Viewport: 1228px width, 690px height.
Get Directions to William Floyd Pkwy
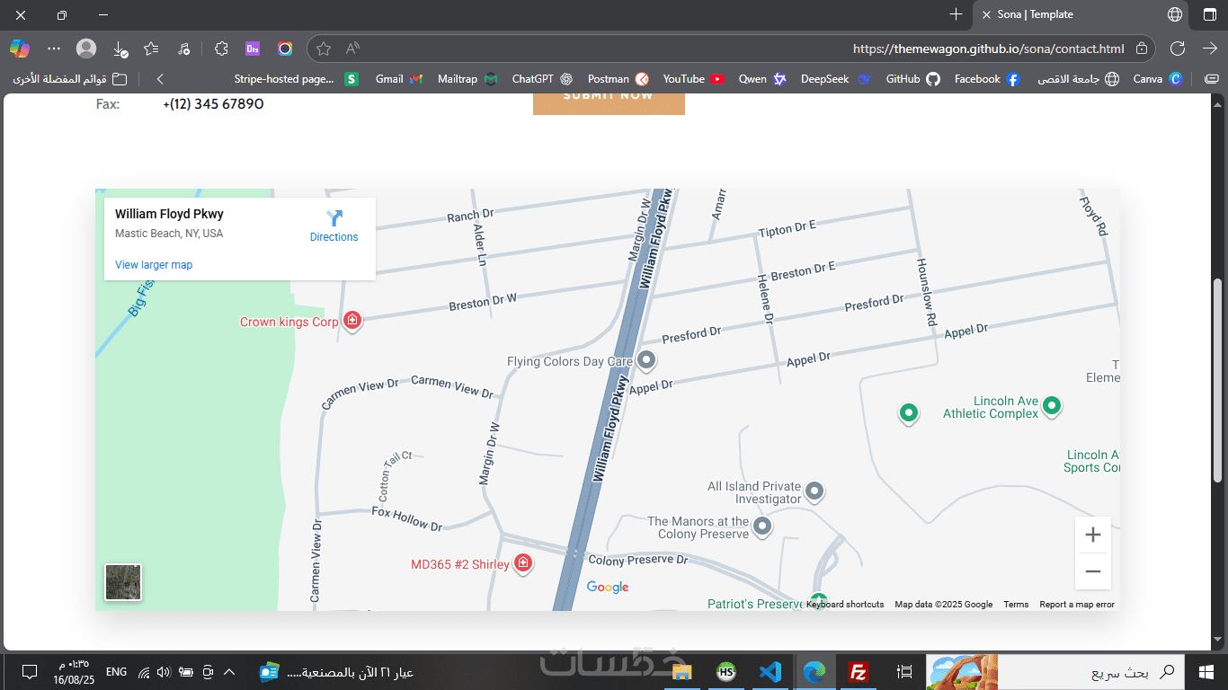tap(334, 226)
